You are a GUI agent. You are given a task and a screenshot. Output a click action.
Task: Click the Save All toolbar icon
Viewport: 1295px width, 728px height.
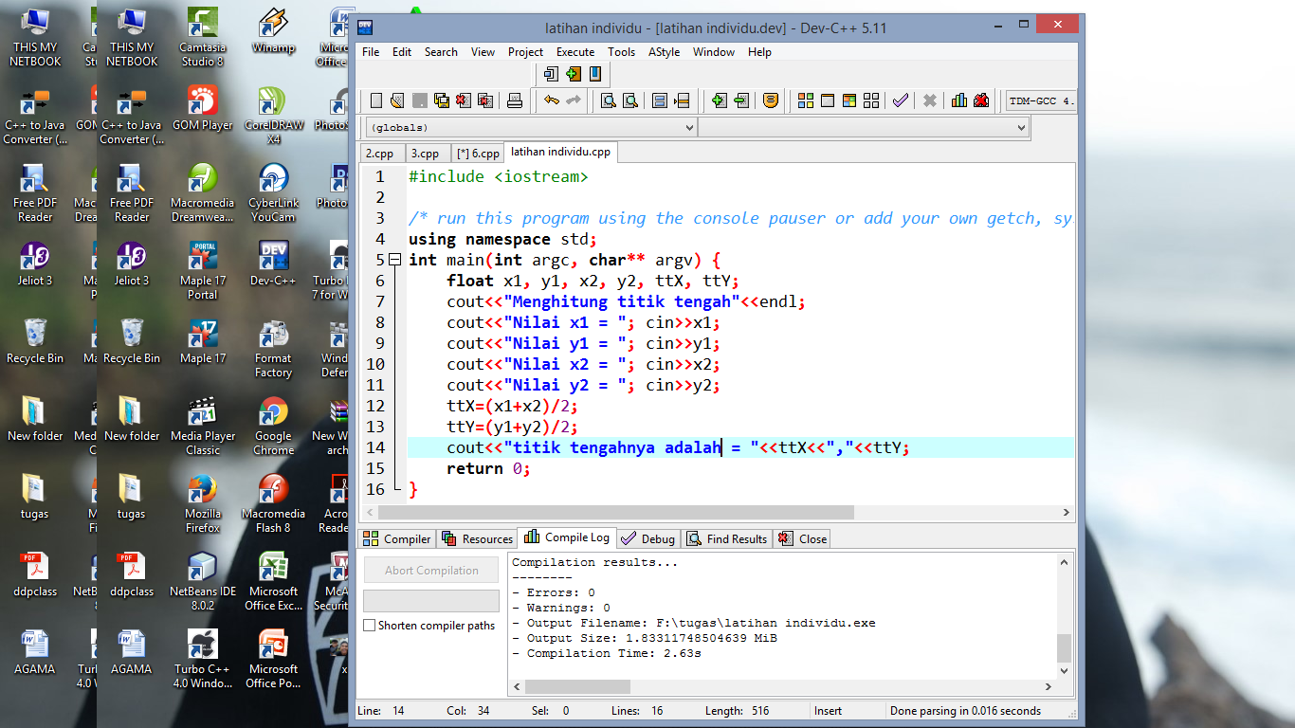pyautogui.click(x=442, y=100)
